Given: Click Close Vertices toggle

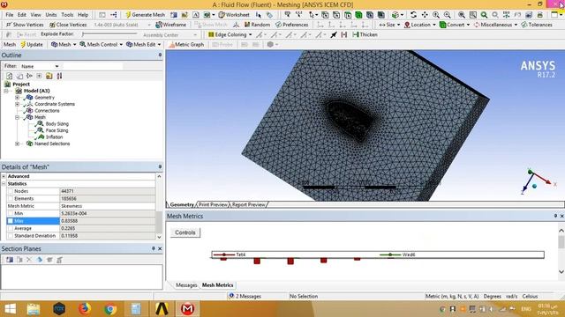Looking at the screenshot, I should click(68, 25).
